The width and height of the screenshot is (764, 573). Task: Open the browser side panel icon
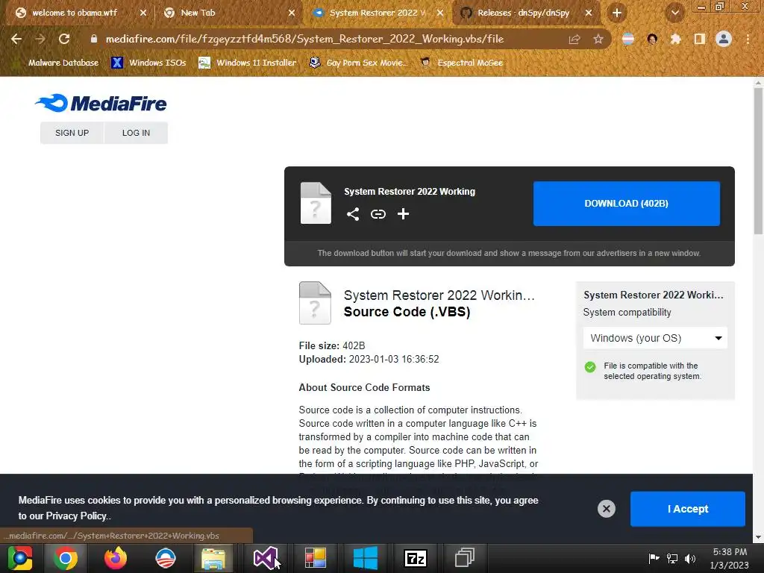coord(700,39)
